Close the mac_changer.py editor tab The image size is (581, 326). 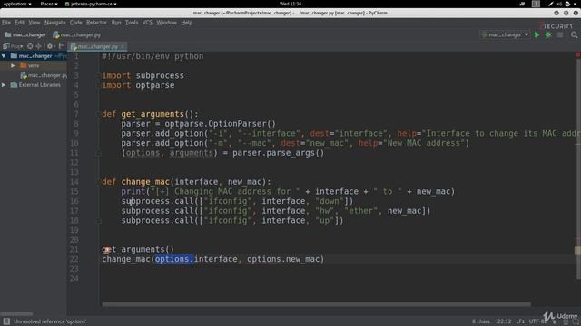[x=123, y=46]
